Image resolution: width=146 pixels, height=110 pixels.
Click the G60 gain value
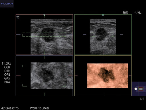pos(7,67)
